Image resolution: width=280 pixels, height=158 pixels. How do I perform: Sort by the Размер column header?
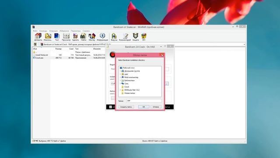click(58, 49)
